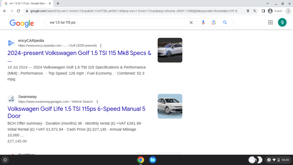
Task: Click the swanswaygarages.com URL breadcrumb
Action: (55, 102)
